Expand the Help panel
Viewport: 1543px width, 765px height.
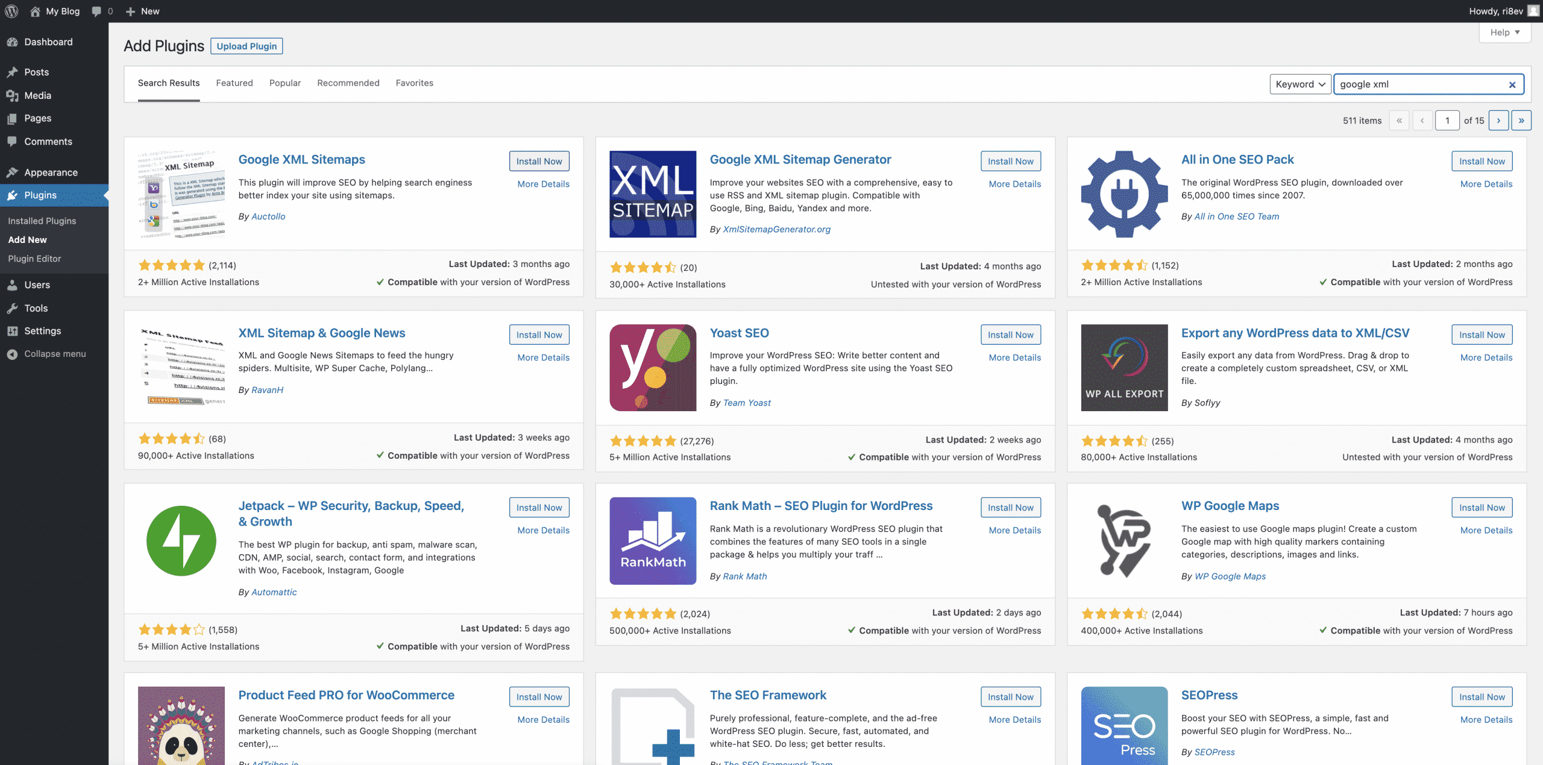[1505, 33]
